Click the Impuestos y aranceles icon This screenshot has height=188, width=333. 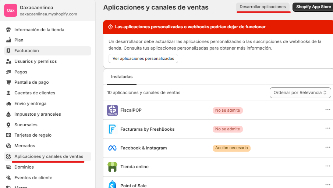(x=8, y=114)
